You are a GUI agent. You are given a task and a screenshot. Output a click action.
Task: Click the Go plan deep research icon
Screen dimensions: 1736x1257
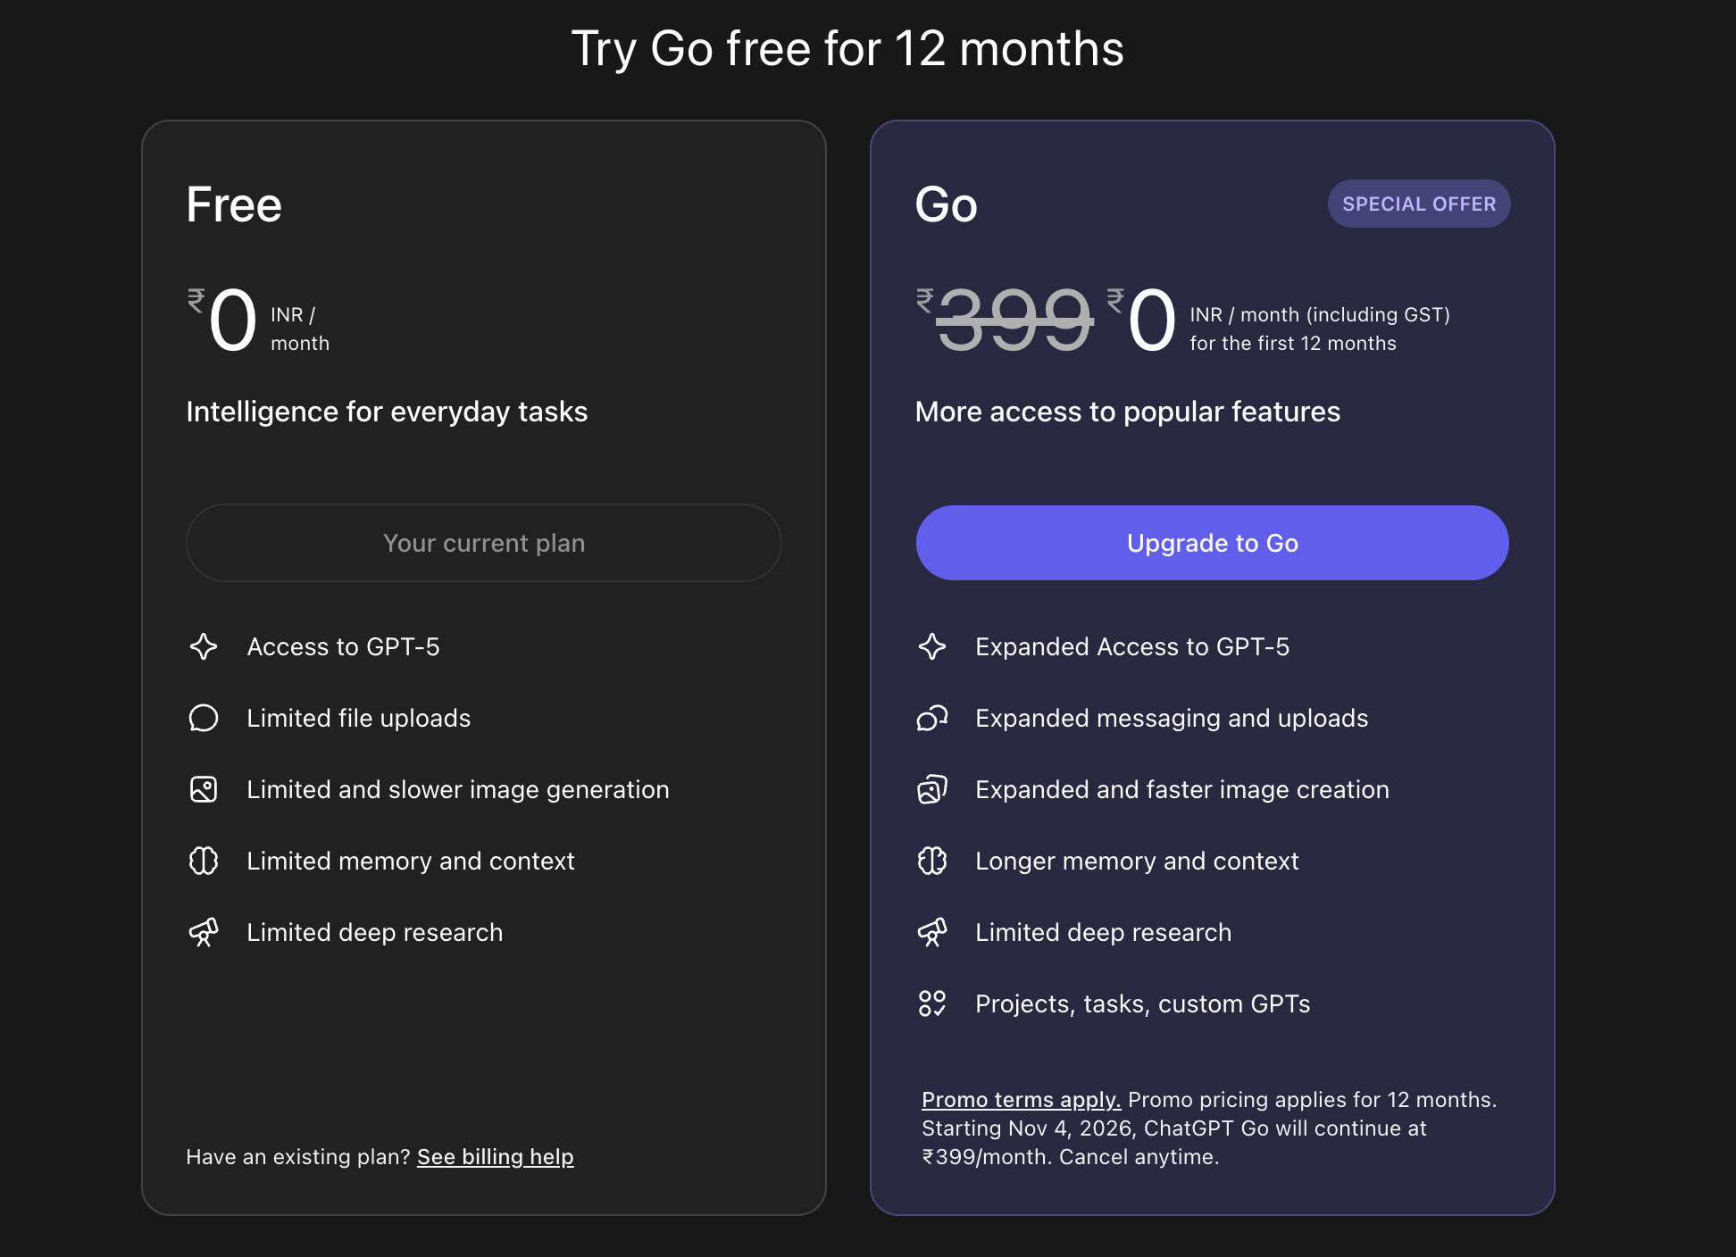point(933,932)
